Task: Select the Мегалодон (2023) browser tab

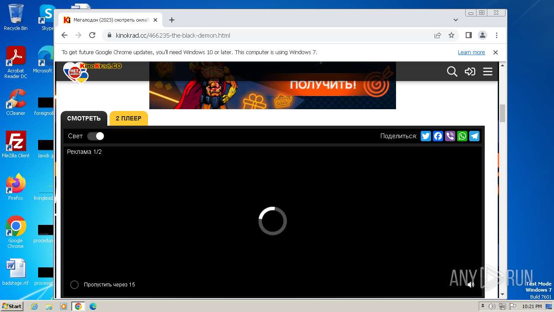Action: (x=111, y=20)
